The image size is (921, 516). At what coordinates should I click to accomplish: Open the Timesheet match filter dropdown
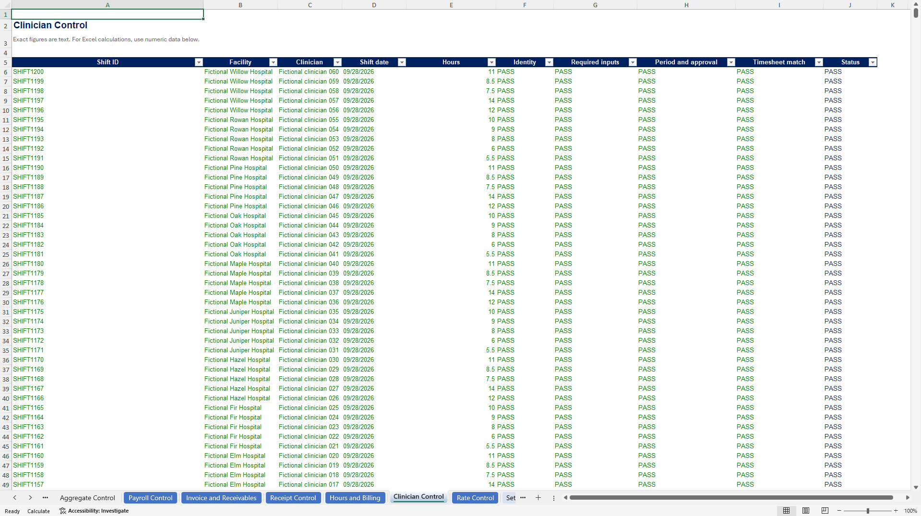click(x=819, y=62)
